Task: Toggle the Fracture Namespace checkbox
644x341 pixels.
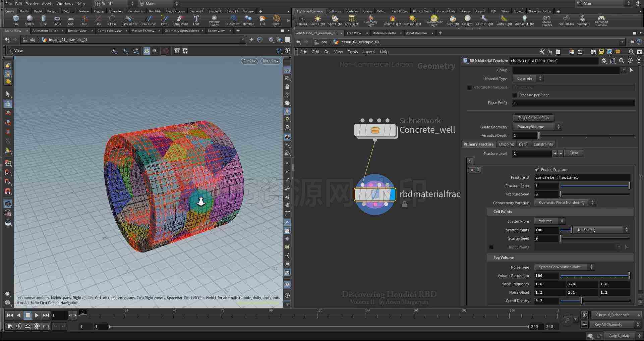Action: point(469,88)
